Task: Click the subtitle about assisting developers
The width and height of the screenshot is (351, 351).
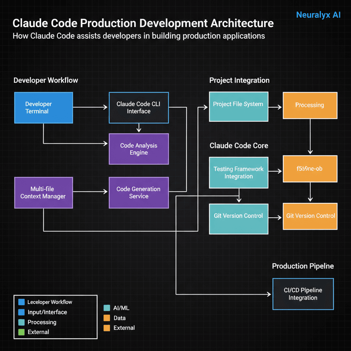Action: click(139, 36)
